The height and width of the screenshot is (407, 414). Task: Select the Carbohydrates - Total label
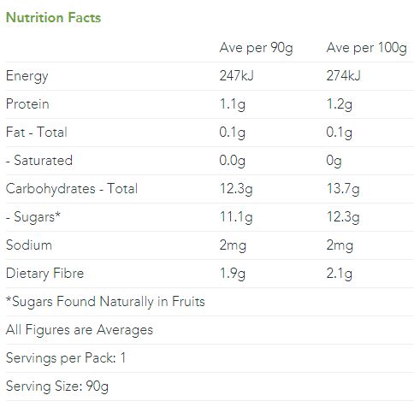(x=72, y=189)
